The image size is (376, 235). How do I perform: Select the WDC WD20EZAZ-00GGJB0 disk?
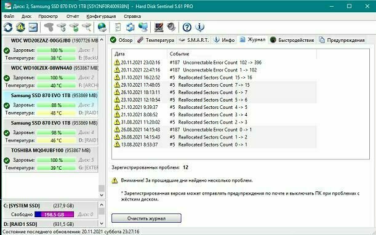pos(50,49)
